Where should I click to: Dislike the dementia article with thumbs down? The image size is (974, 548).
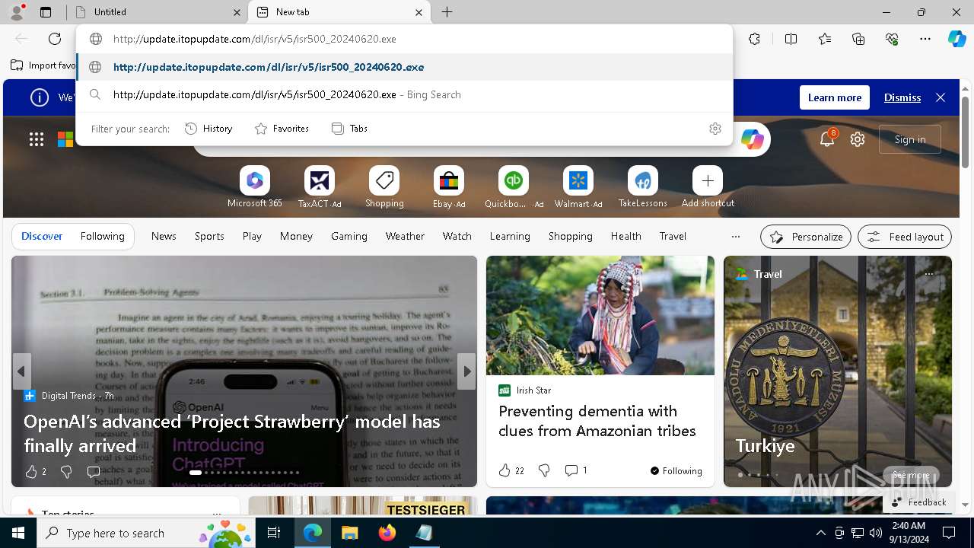click(x=544, y=470)
